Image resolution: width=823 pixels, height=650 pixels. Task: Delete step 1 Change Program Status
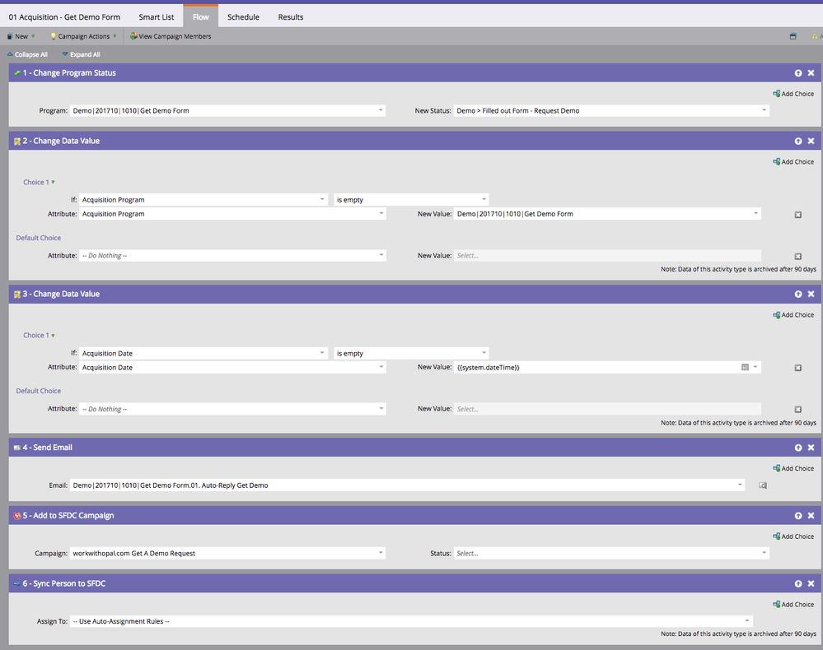pos(811,73)
